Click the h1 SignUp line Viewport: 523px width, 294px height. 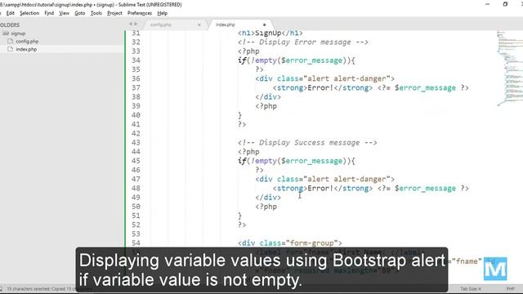(270, 33)
